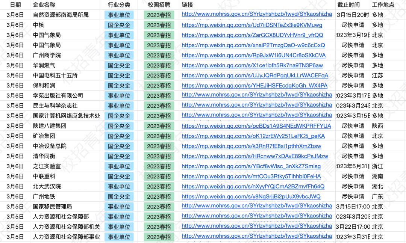Select the 校园招聘 column header
The width and height of the screenshot is (406, 243).
[x=159, y=5]
